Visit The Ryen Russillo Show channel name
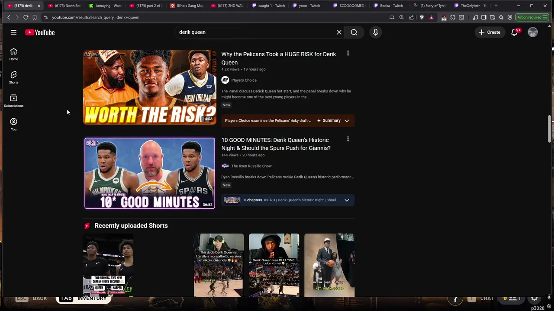This screenshot has width=554, height=311. click(x=251, y=166)
